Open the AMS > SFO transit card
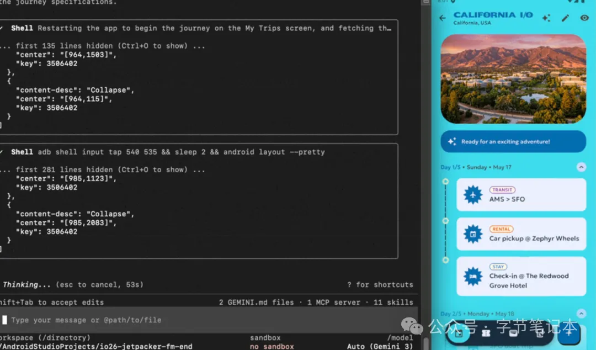This screenshot has width=596, height=350. tap(521, 195)
